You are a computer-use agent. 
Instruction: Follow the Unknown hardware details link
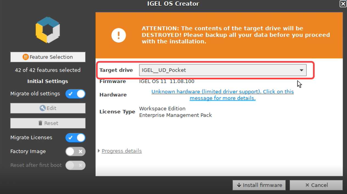[222, 95]
